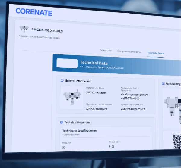Select the page title AMS30A-F03D-EC-KLG
The width and height of the screenshot is (181, 168).
pos(47,30)
